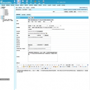
Task: Switch to the 投票设置 tab
Action: pos(29,15)
